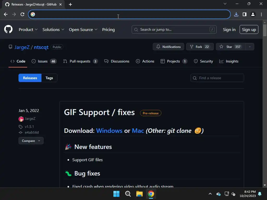Open the Compare dropdown
Viewport: 267px width, 200px height.
tap(31, 141)
